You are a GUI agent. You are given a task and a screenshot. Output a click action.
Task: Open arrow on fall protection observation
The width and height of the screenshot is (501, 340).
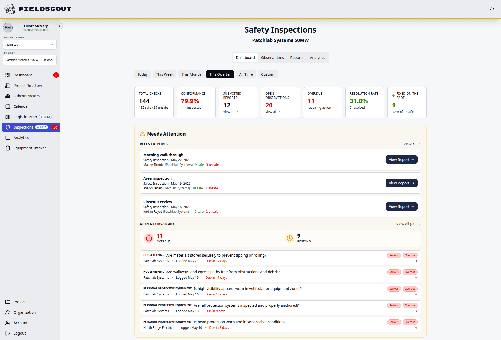[x=416, y=311]
